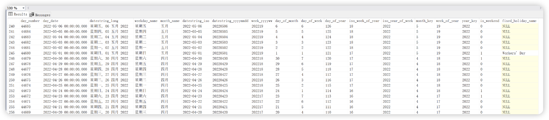The height and width of the screenshot is (120, 549).
Task: Switch to the Results tab
Action: point(18,14)
